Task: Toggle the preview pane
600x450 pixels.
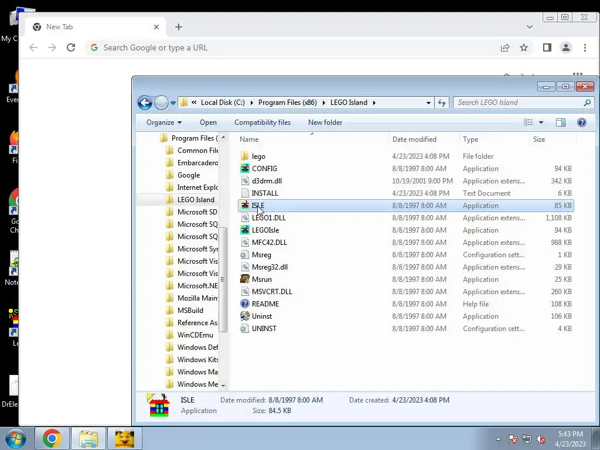Action: (x=561, y=122)
